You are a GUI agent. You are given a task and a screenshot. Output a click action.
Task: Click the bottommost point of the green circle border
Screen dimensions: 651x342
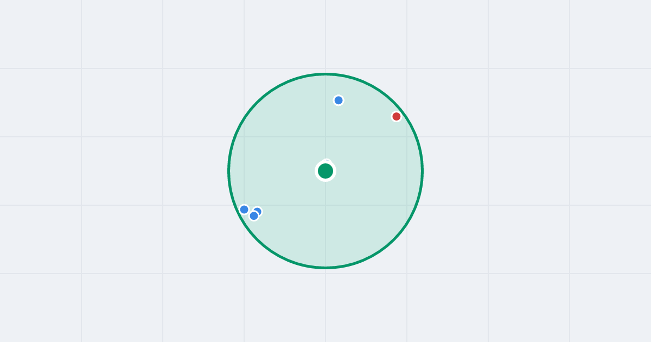[x=325, y=268]
